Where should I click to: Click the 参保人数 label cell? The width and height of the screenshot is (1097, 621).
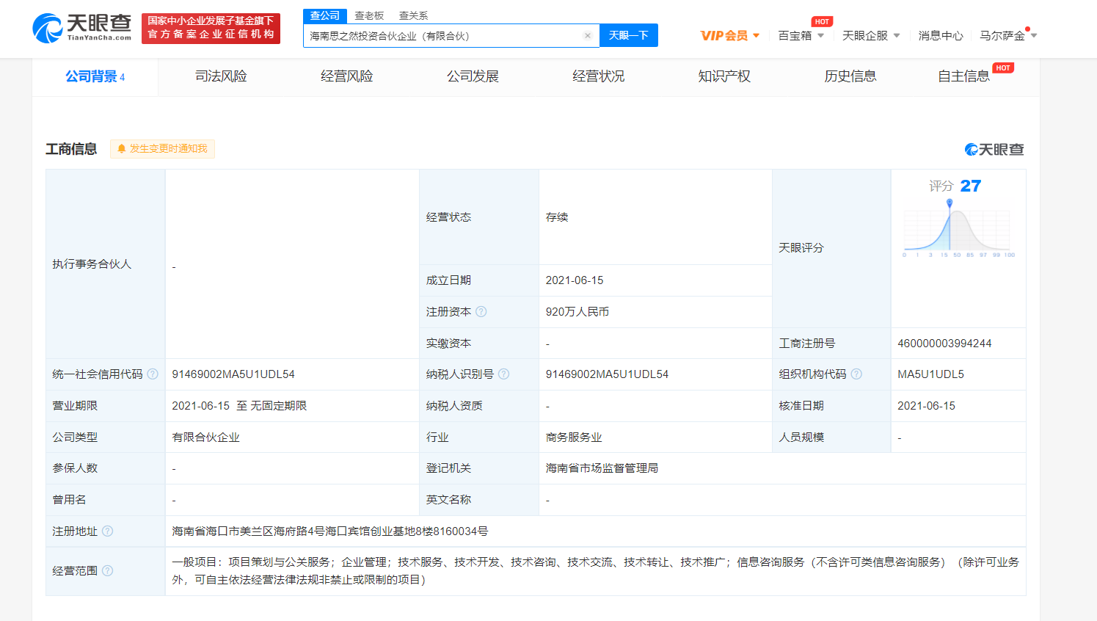pyautogui.click(x=106, y=468)
